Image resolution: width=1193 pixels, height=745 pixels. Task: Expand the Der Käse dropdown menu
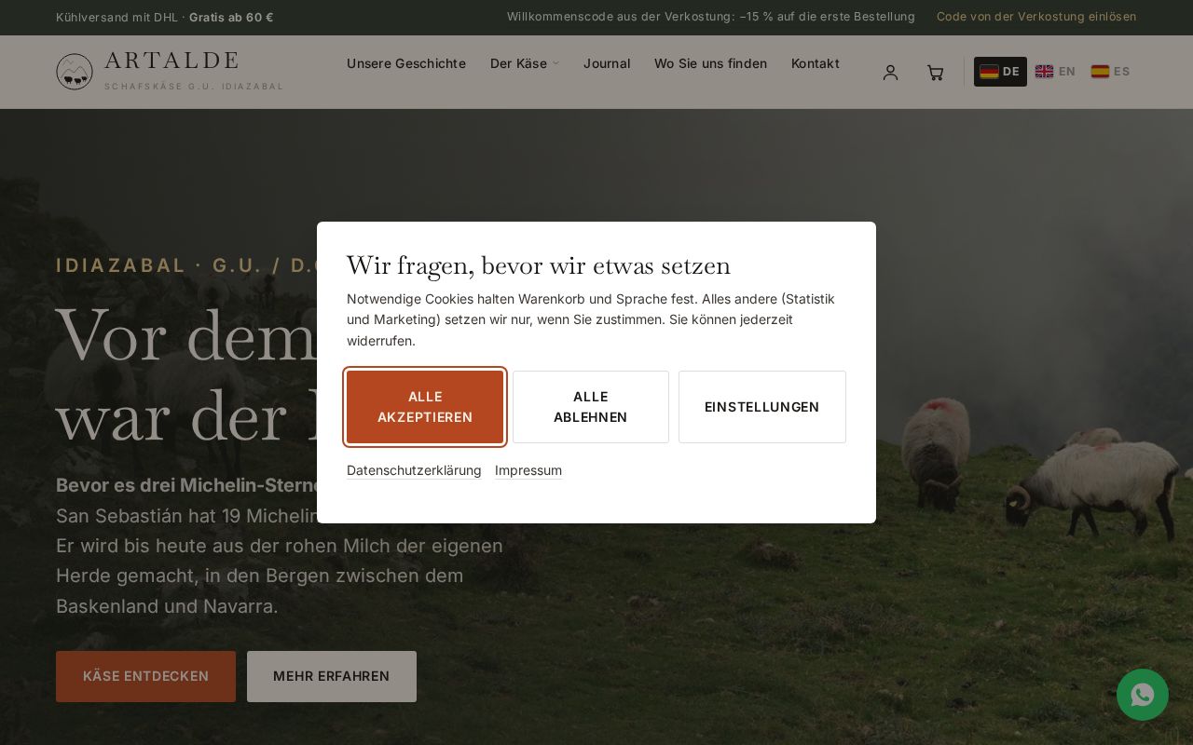[525, 63]
